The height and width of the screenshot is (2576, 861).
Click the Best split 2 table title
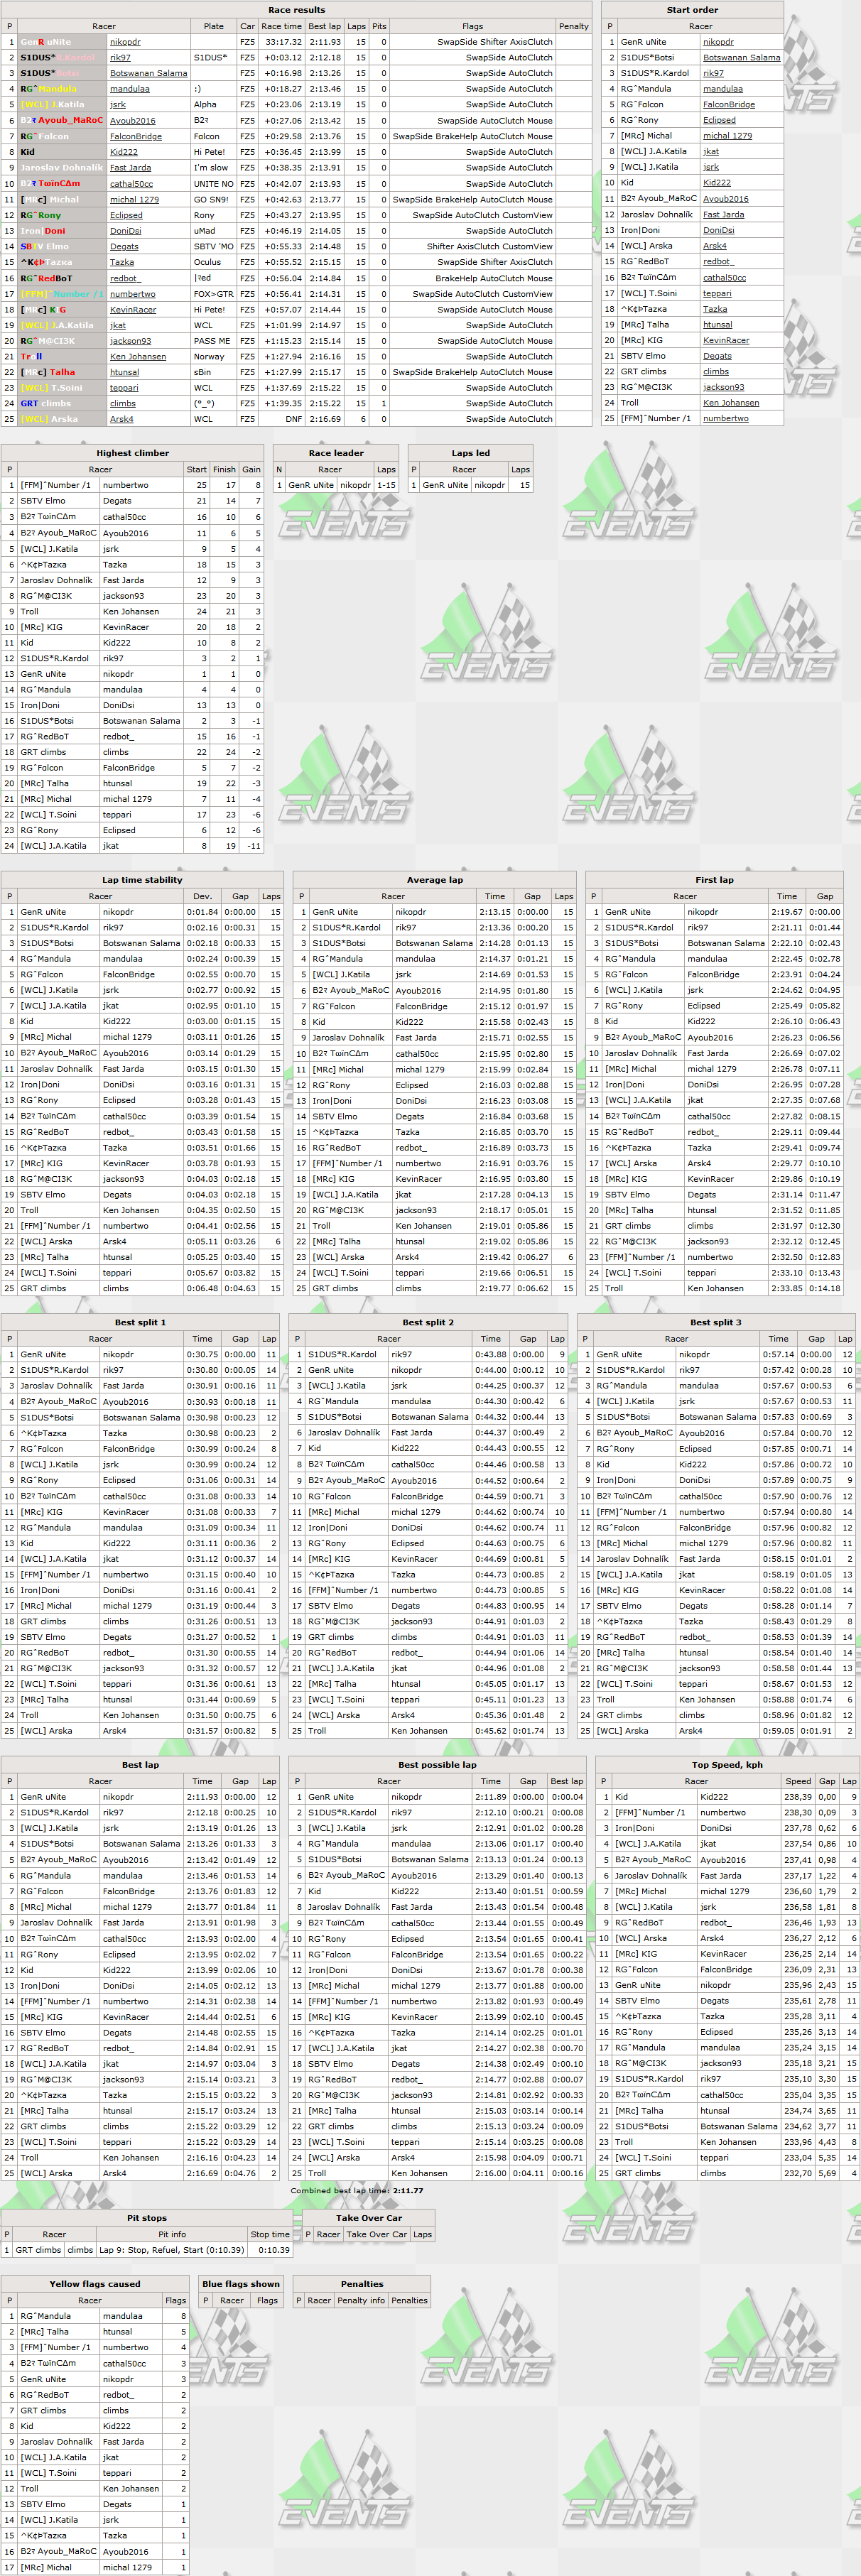428,1322
